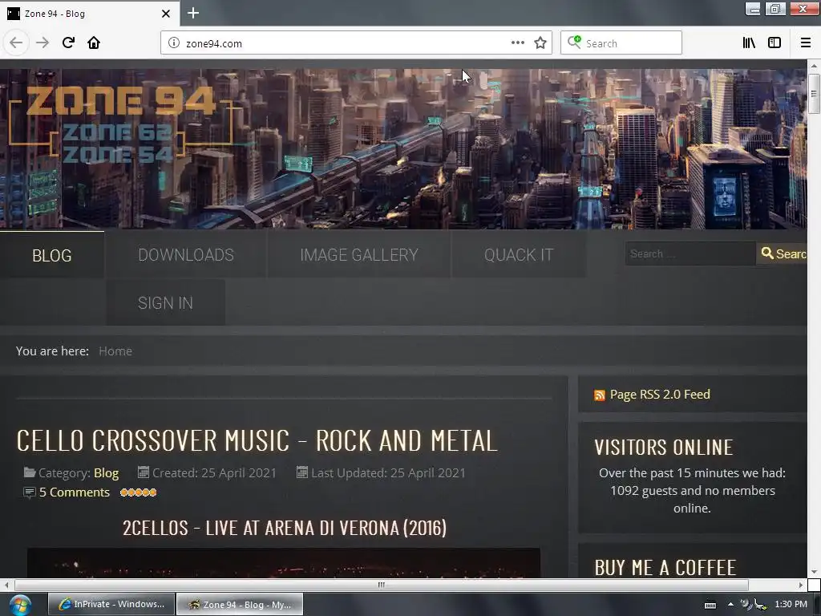Toggle the sidebar view icon
This screenshot has height=616, width=821.
774,43
